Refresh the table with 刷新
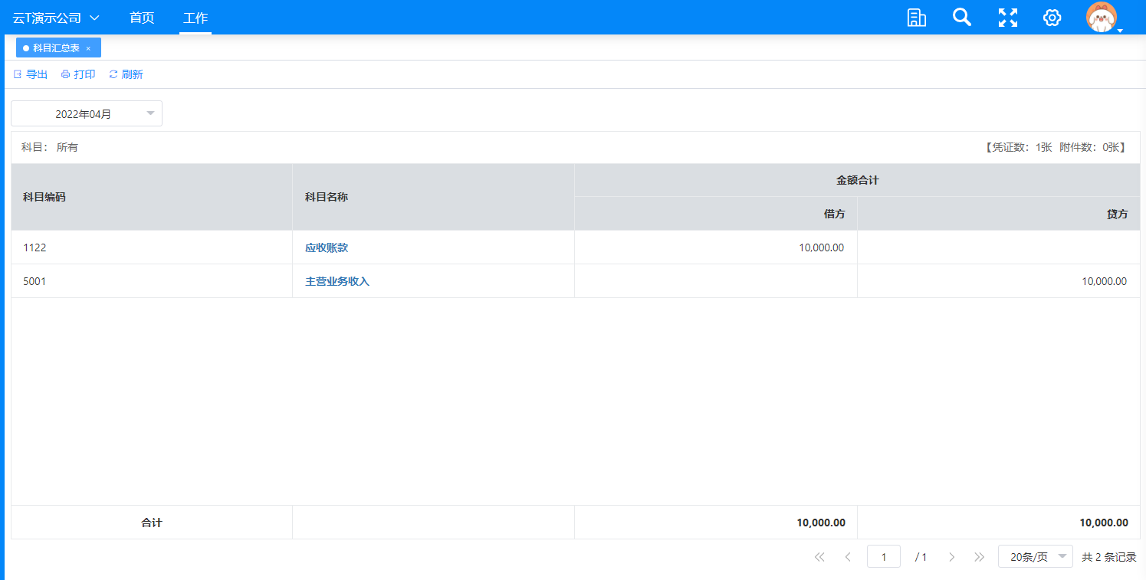Image resolution: width=1146 pixels, height=580 pixels. 126,74
